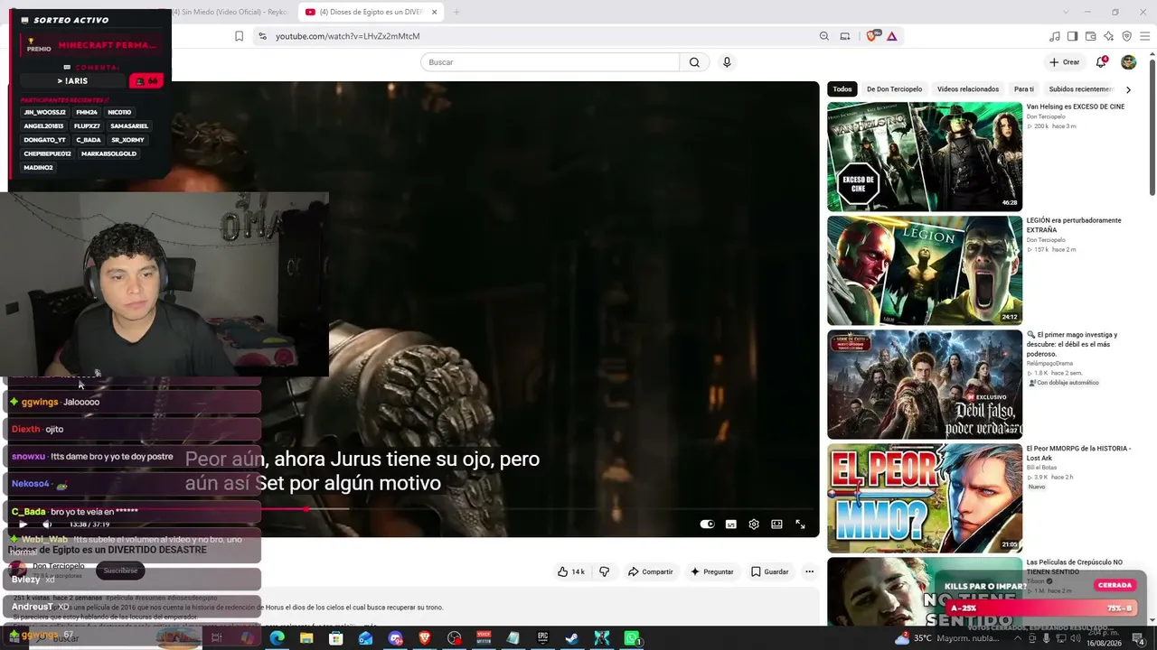Click in the YouTube search box

tap(550, 62)
